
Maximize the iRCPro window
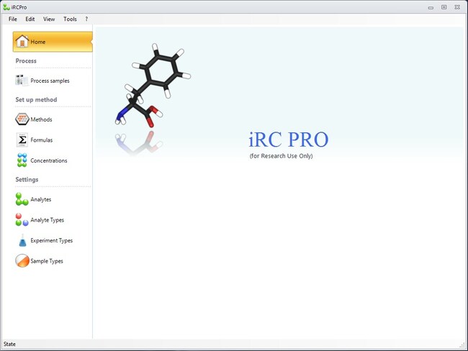tap(444, 6)
